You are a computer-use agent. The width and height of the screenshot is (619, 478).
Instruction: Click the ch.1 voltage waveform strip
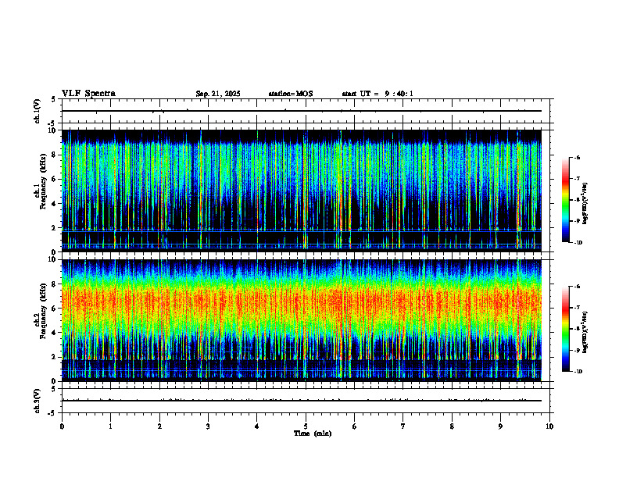[x=306, y=111]
